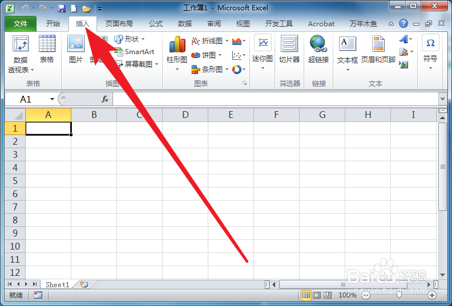
Task: Undo the last action
Action: (x=25, y=9)
